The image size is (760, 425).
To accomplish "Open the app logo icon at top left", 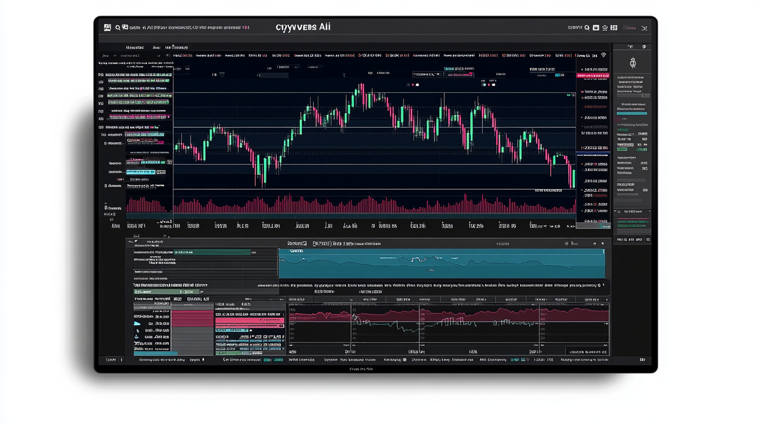I will tap(107, 27).
